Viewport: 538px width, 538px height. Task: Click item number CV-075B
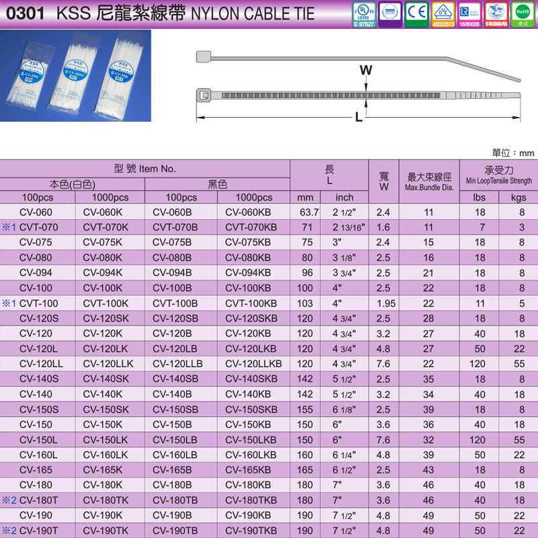click(172, 242)
